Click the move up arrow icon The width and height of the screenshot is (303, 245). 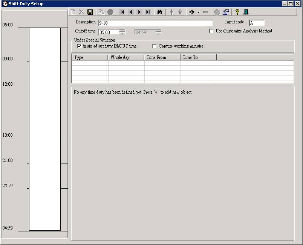tap(171, 12)
